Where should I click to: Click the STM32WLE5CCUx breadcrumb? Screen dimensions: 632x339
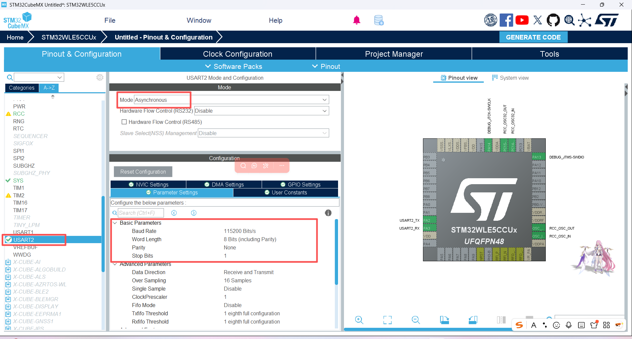point(69,37)
